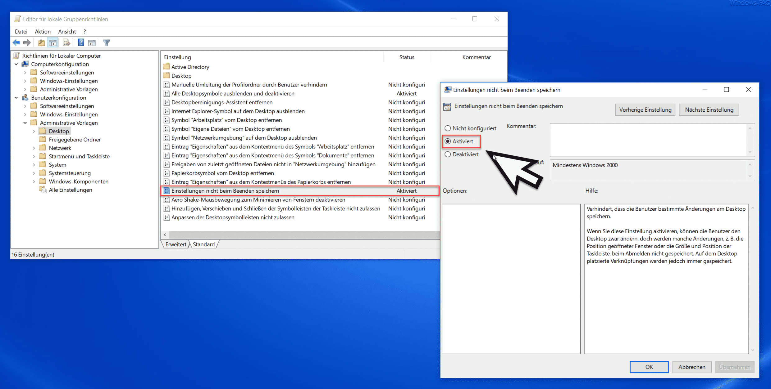Click the Up one level folder icon

click(41, 43)
